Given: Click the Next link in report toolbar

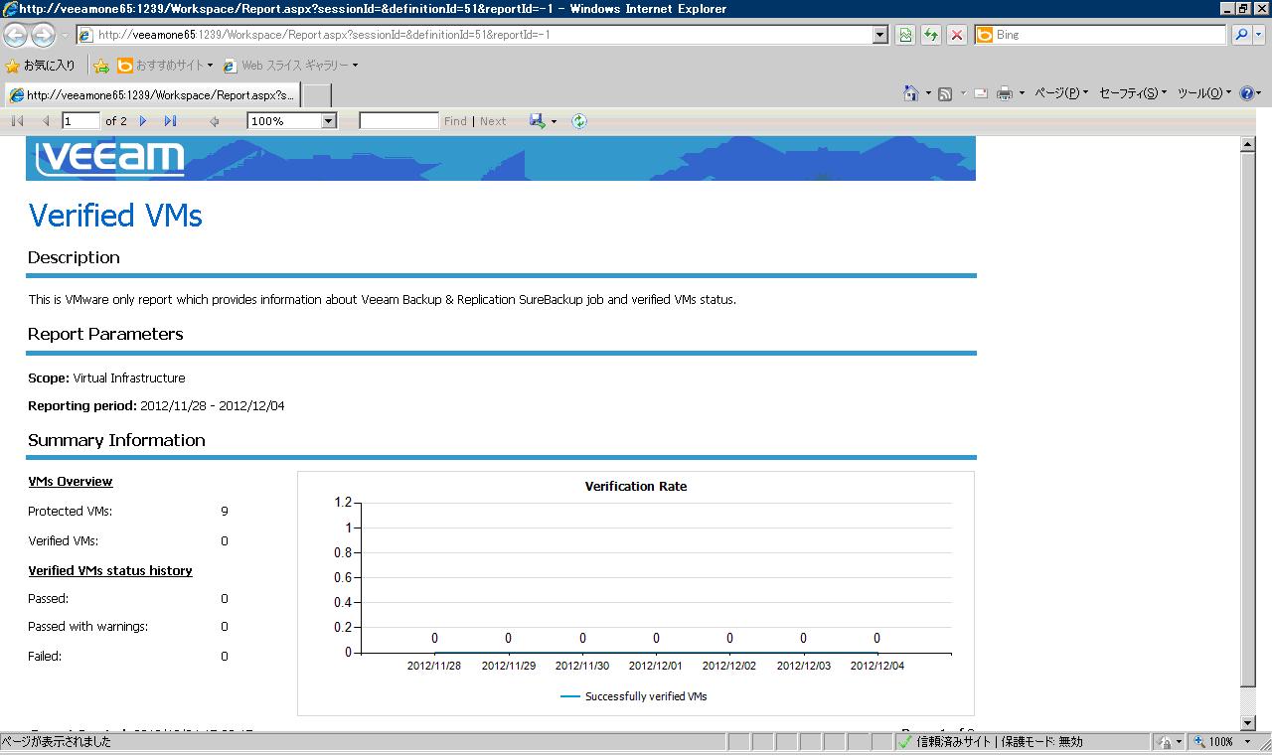Looking at the screenshot, I should click(493, 121).
